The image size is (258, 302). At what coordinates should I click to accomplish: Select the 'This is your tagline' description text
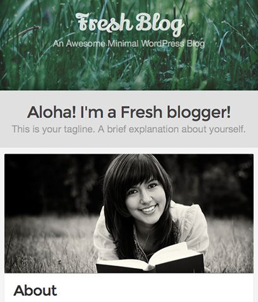tap(128, 129)
